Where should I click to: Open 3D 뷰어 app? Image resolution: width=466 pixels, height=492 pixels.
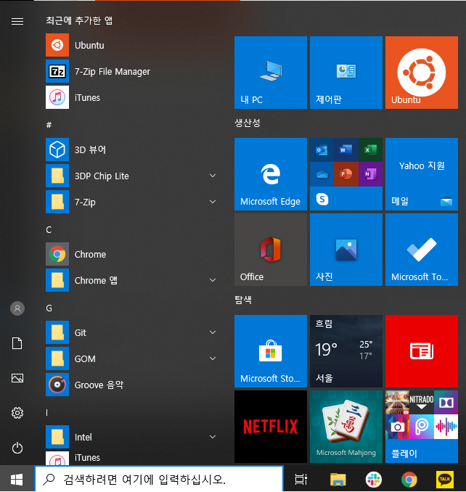tap(131, 149)
